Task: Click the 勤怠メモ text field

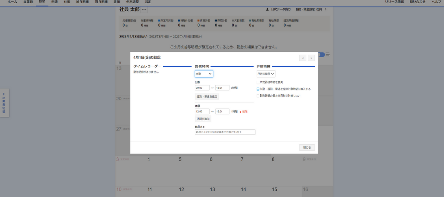Action: (x=225, y=132)
